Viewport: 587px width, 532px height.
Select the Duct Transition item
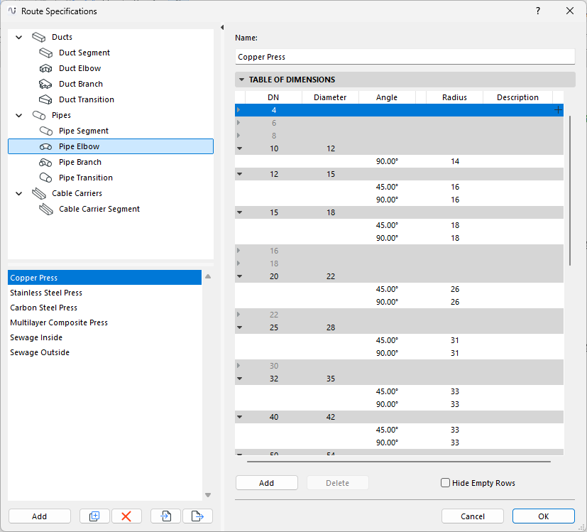click(x=86, y=99)
